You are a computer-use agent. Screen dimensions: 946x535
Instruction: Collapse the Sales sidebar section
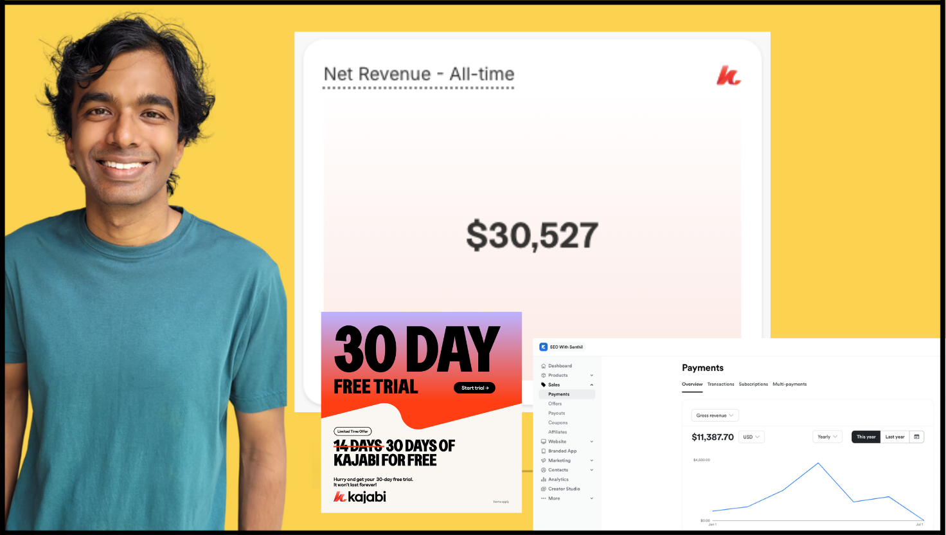click(x=592, y=385)
